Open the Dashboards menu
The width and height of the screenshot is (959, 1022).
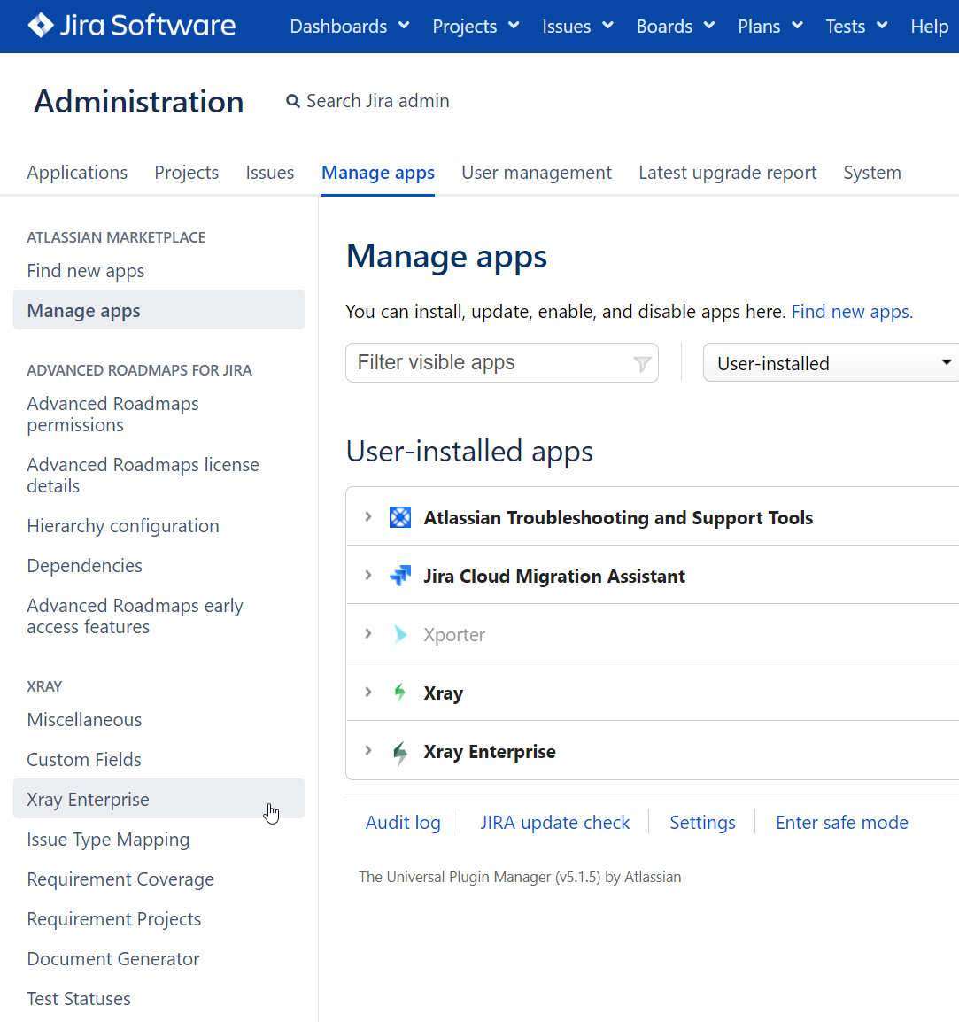click(349, 26)
